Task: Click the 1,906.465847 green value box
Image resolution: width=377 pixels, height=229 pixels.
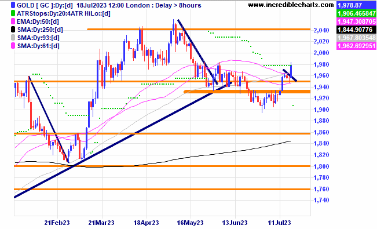Action: coord(356,13)
